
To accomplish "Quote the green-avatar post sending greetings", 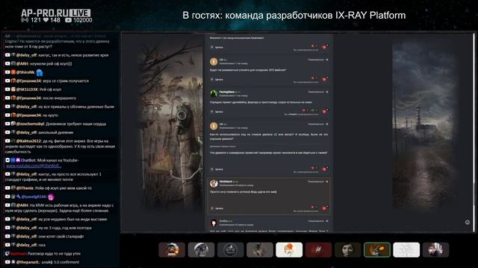I will 217,112.
